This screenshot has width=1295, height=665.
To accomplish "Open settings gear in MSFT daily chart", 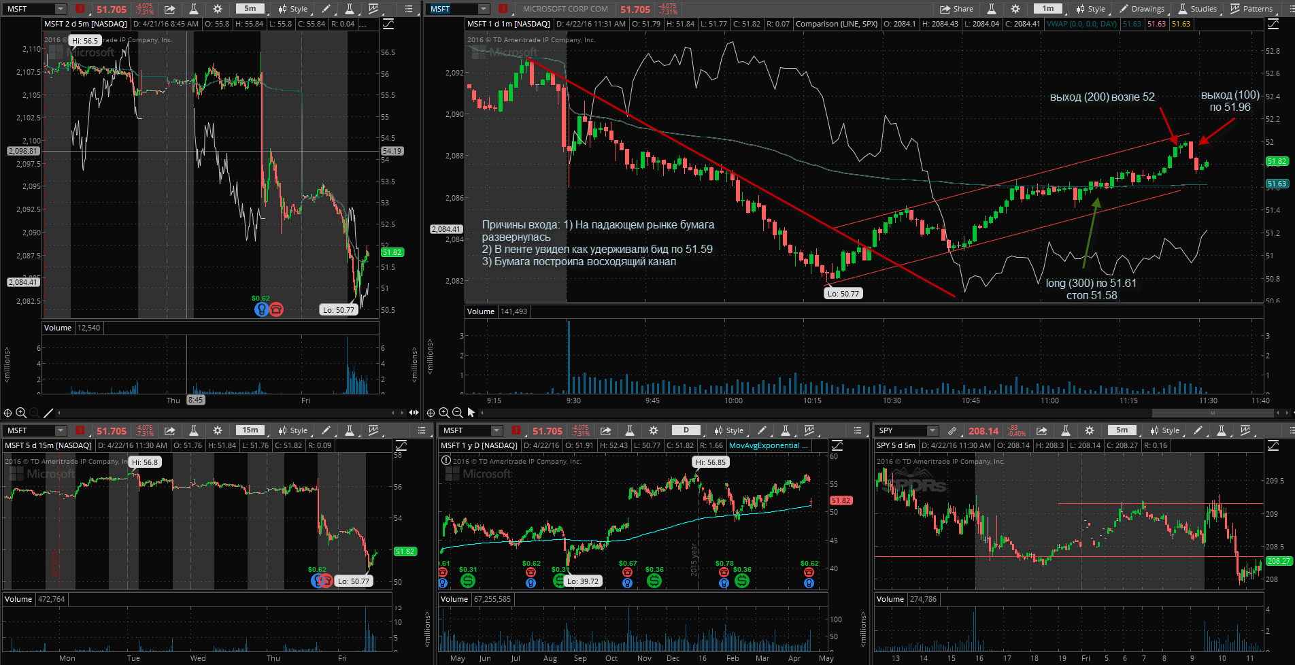I will click(x=654, y=430).
